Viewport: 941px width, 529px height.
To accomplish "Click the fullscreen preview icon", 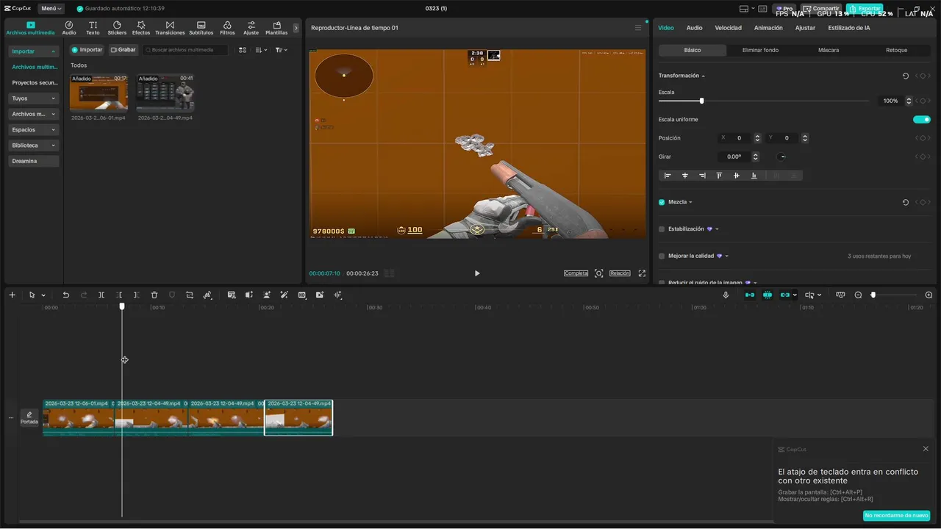I will pos(642,273).
